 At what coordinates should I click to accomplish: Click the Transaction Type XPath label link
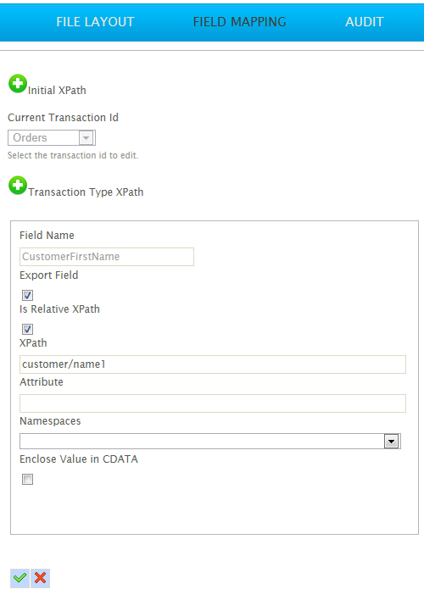pyautogui.click(x=86, y=192)
